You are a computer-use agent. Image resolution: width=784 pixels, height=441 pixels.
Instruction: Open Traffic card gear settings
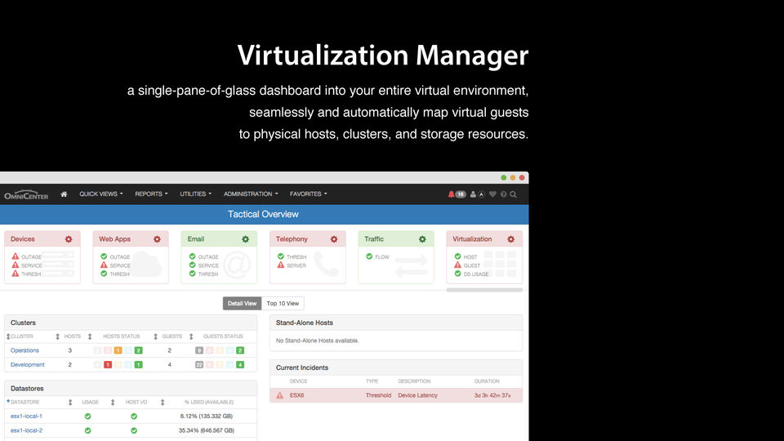[x=422, y=239]
